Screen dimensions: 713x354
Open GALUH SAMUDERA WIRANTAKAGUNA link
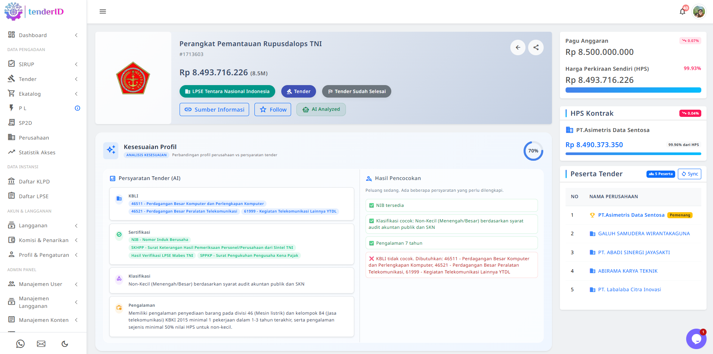[644, 234]
